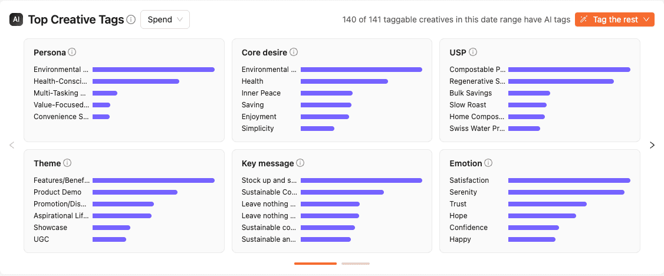Click the Core desire info icon
The height and width of the screenshot is (276, 664).
click(294, 52)
